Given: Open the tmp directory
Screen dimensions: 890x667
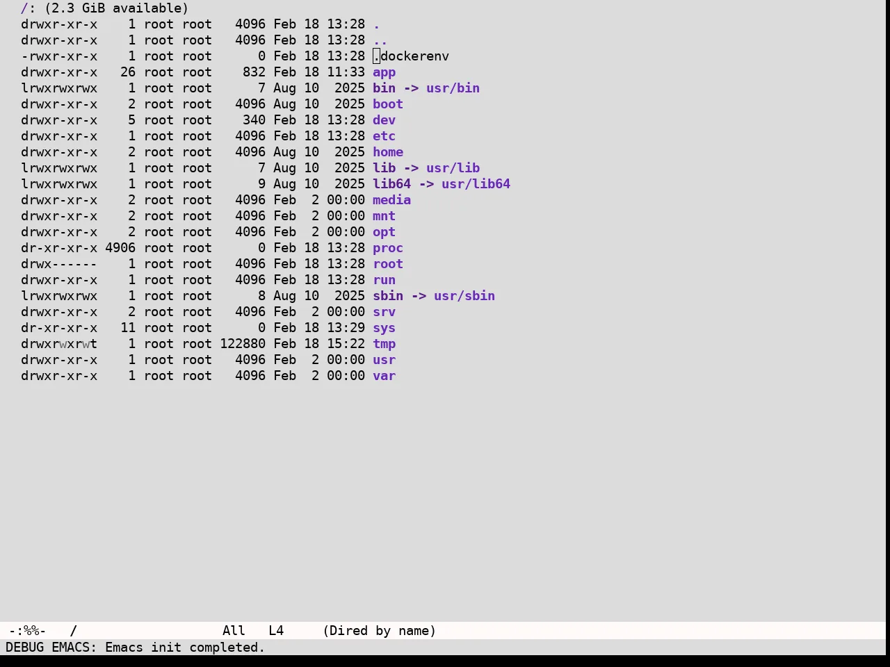Looking at the screenshot, I should 384,344.
